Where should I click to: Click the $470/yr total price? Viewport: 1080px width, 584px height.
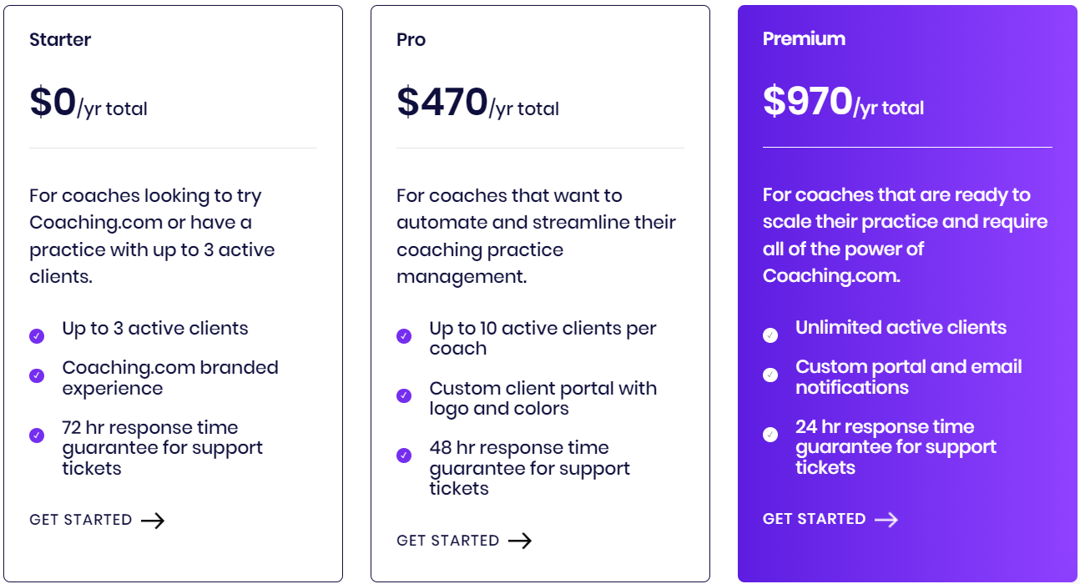(477, 102)
